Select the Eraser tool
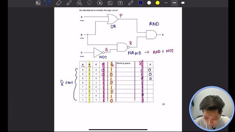 [59, 3]
